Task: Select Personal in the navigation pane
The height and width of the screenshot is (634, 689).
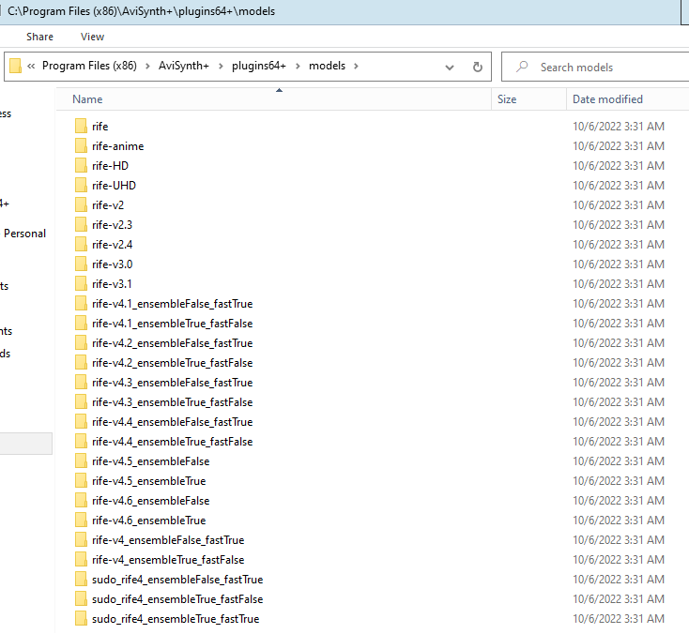Action: (24, 234)
